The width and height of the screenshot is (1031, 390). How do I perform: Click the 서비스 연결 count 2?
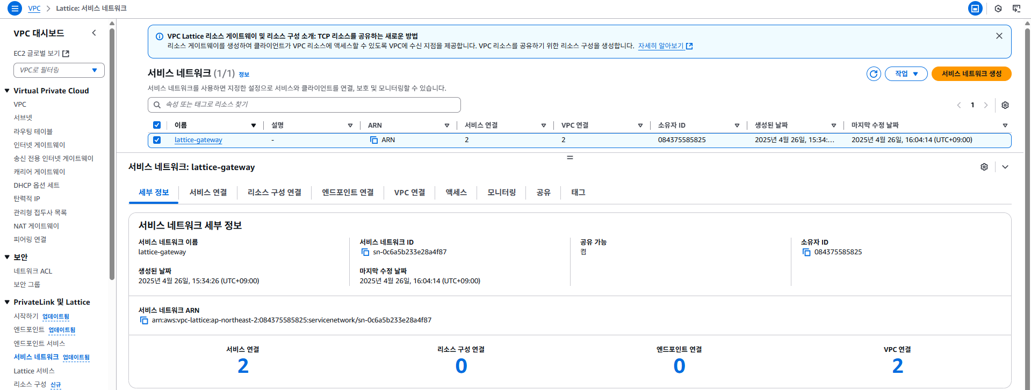tap(243, 366)
